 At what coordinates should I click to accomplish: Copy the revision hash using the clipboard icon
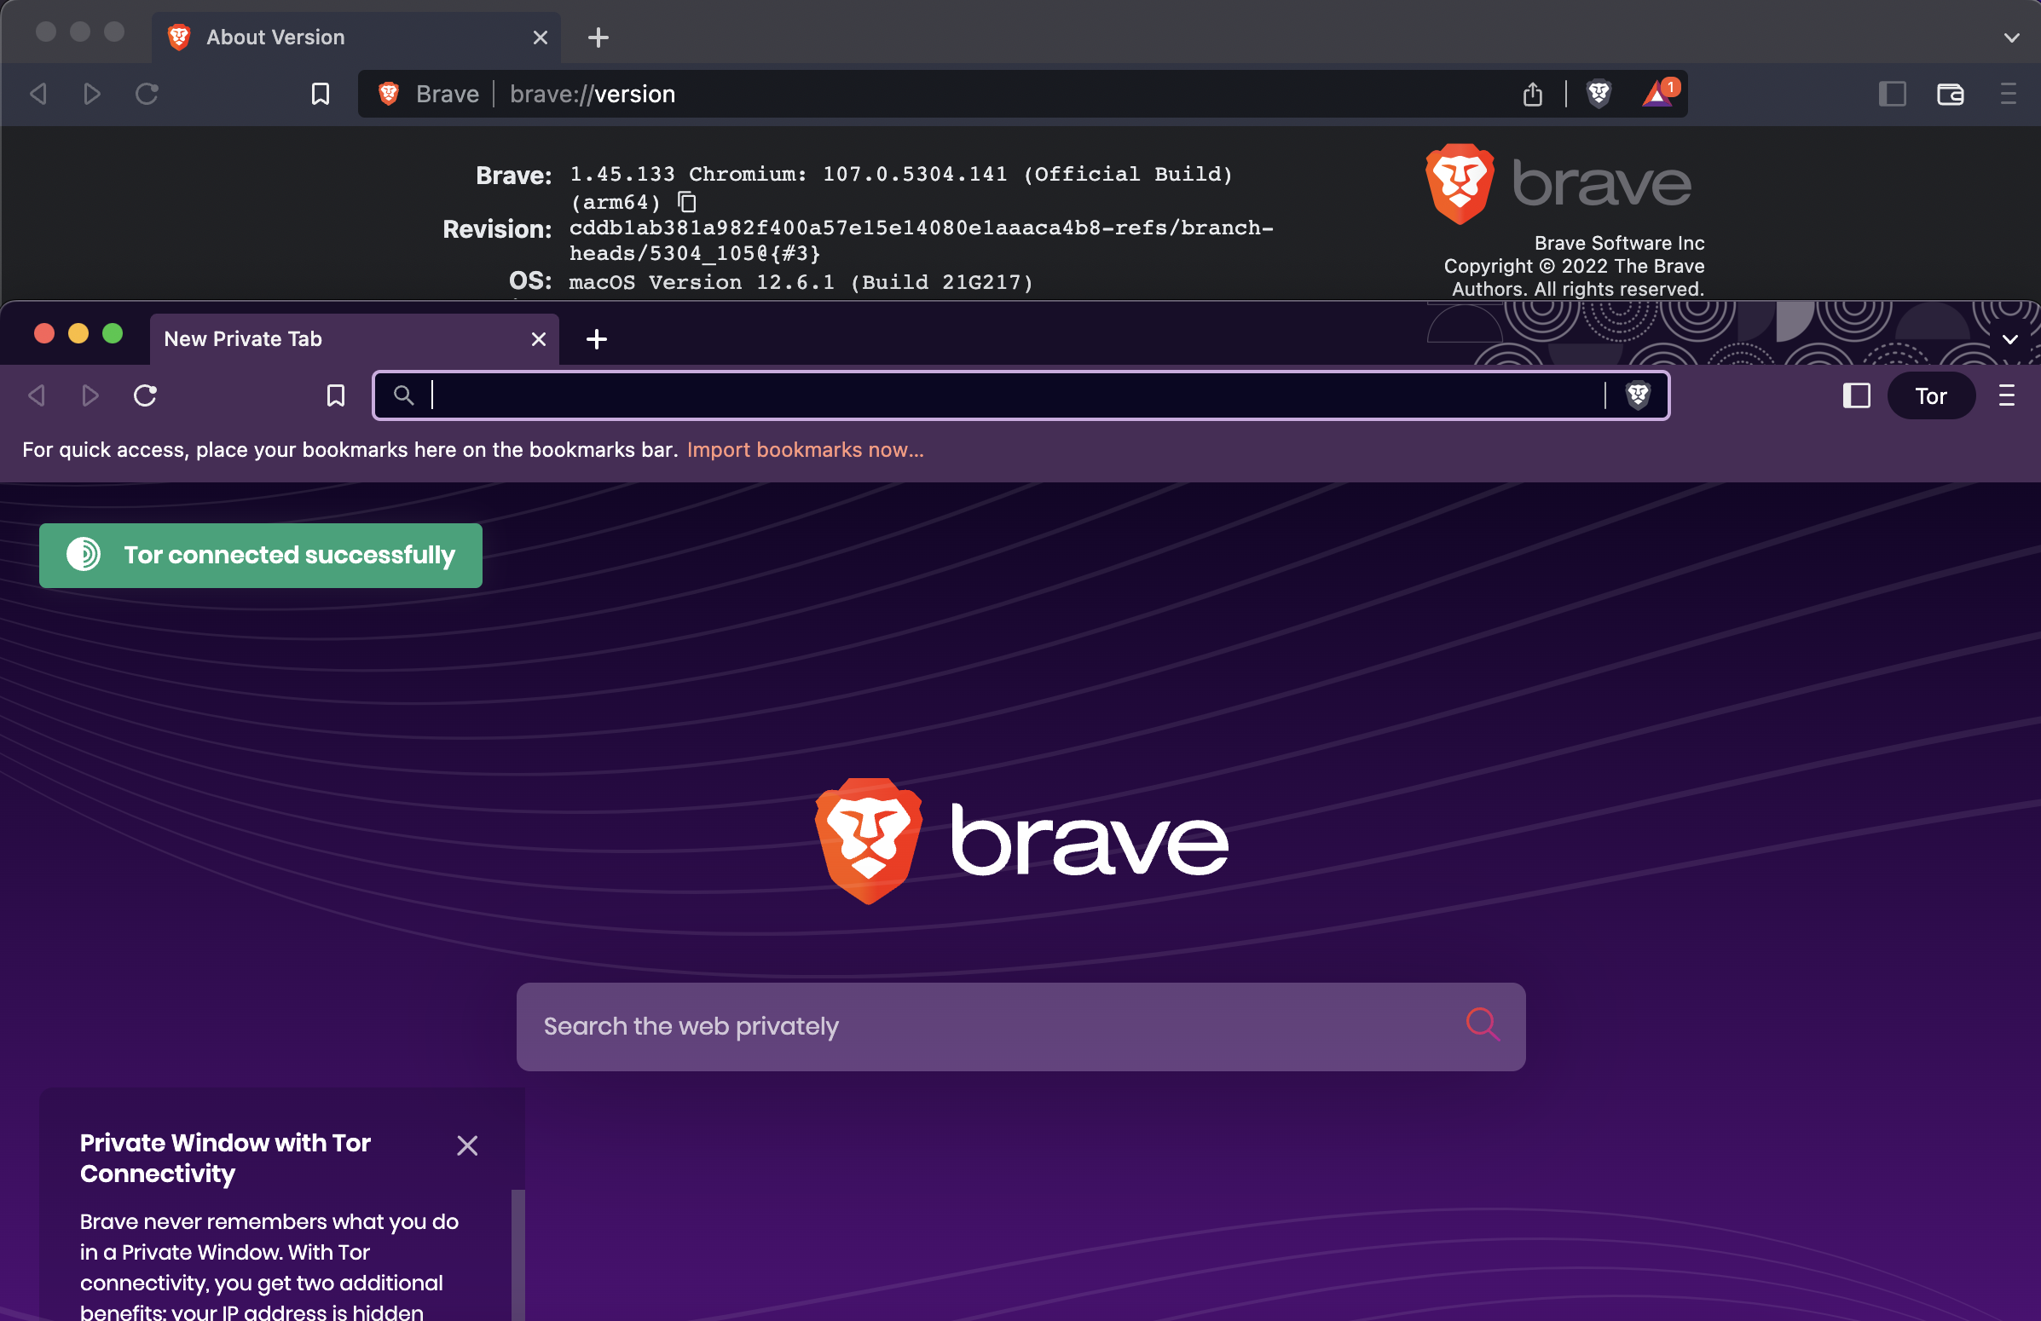tap(685, 202)
